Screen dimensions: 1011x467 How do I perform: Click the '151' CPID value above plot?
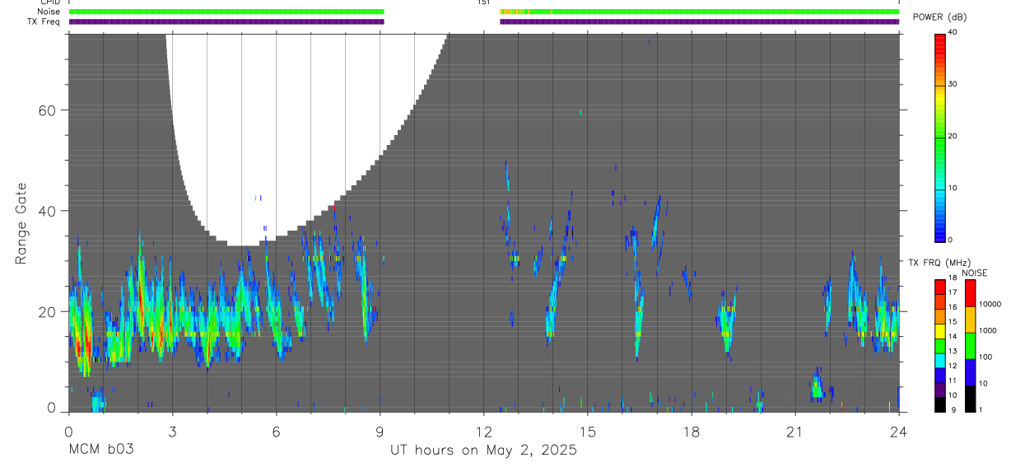click(483, 2)
